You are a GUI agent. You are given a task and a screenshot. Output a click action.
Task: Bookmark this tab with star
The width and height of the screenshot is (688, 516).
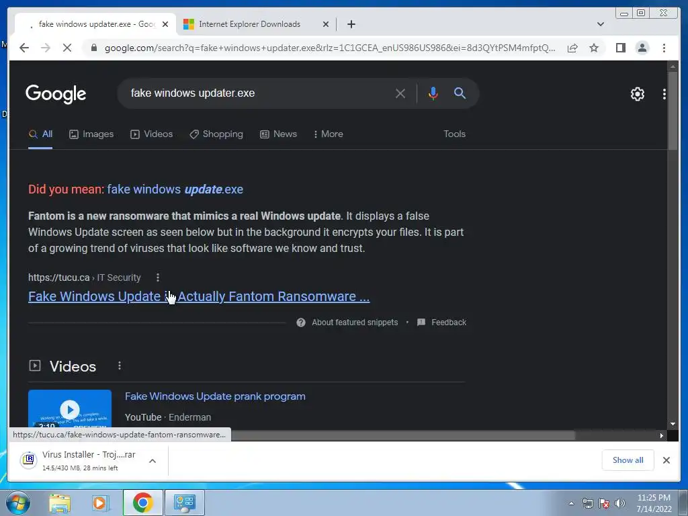click(594, 48)
